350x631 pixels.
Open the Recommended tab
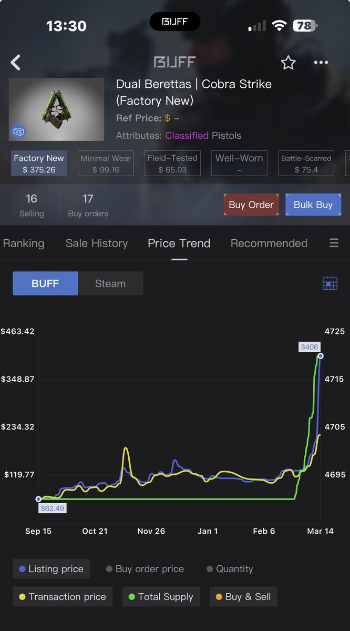pos(269,243)
